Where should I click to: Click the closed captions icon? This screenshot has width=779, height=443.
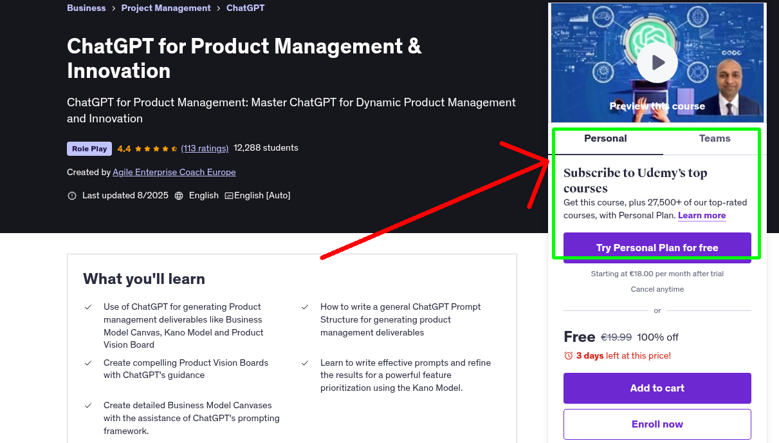point(229,196)
